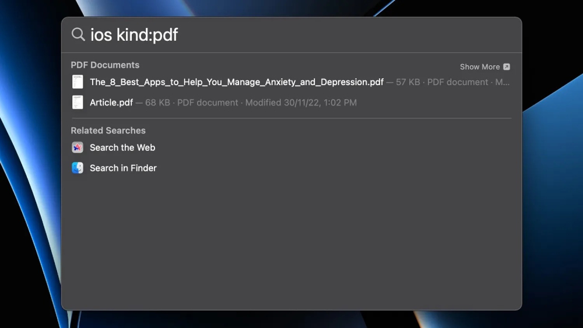Click the magnifying glass icon in Spotlight
Screen dimensions: 583x328
coord(78,34)
